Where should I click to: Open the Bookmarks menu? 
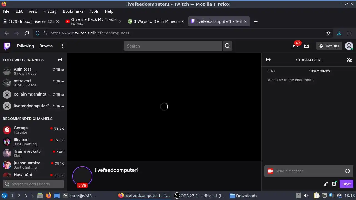tap(73, 11)
